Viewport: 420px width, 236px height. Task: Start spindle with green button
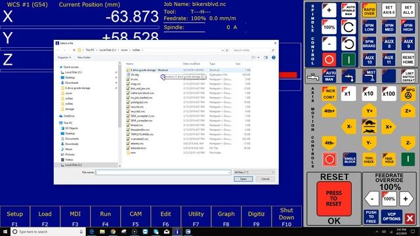[x=348, y=60]
